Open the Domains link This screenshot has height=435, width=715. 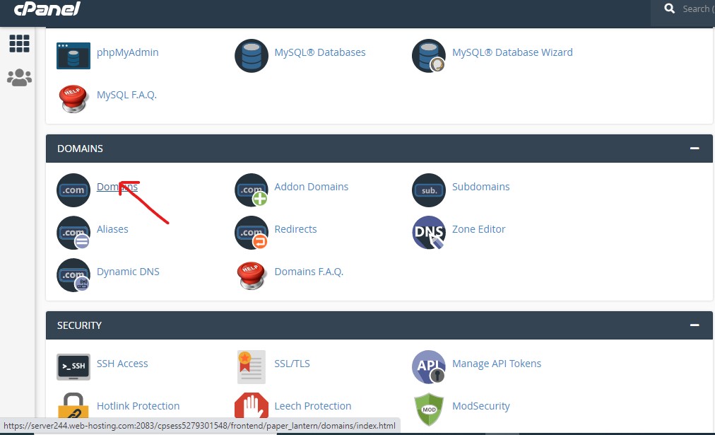tap(117, 187)
